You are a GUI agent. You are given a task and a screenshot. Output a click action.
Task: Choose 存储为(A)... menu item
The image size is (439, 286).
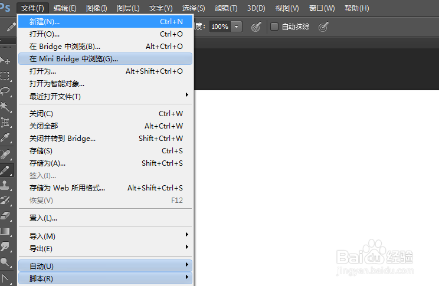click(x=105, y=163)
